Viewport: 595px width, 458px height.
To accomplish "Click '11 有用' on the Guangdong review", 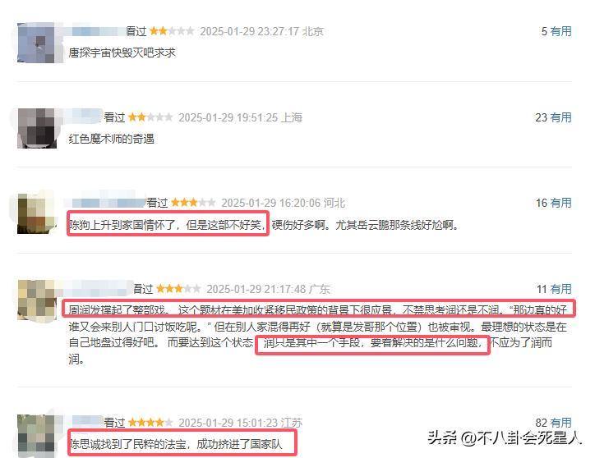I will coord(554,289).
